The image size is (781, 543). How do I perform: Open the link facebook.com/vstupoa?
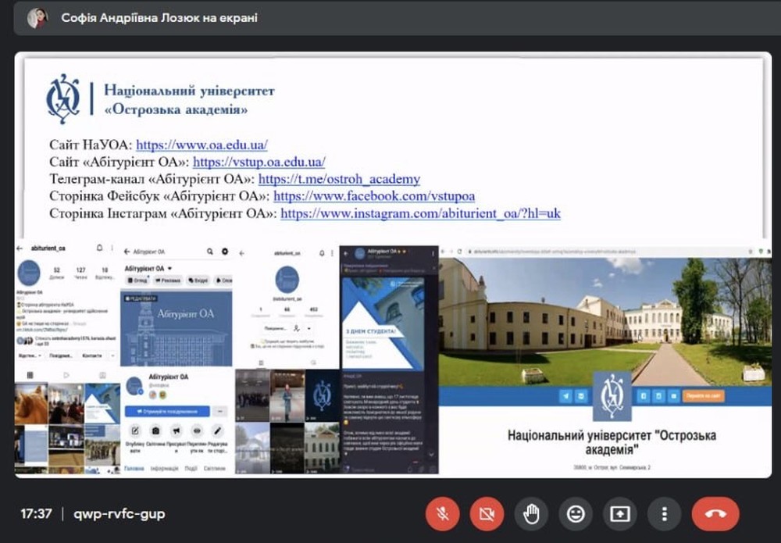pos(374,196)
